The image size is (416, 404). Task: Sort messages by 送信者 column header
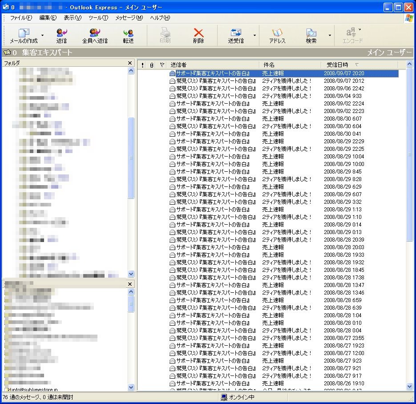(x=214, y=65)
